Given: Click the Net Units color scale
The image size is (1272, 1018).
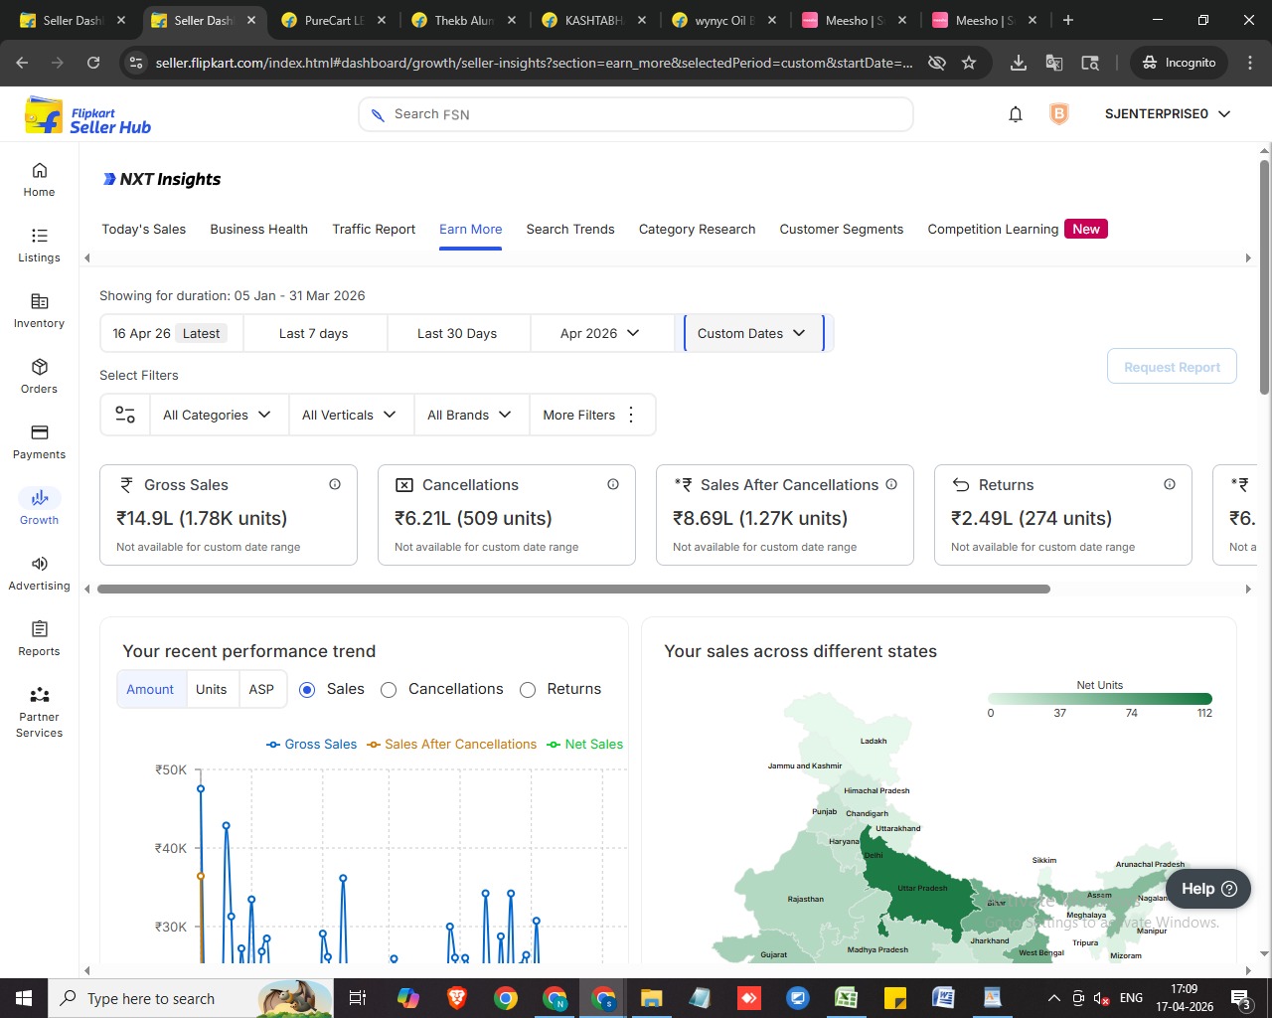Looking at the screenshot, I should pos(1100,699).
